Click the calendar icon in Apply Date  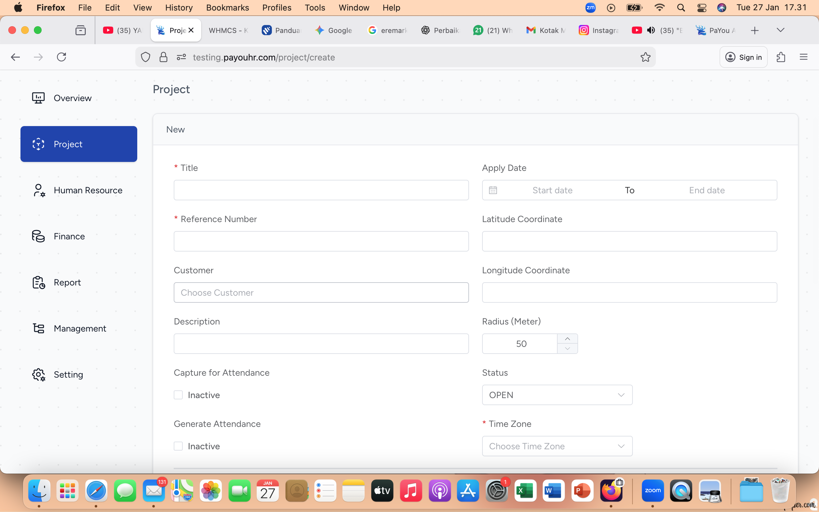point(493,190)
